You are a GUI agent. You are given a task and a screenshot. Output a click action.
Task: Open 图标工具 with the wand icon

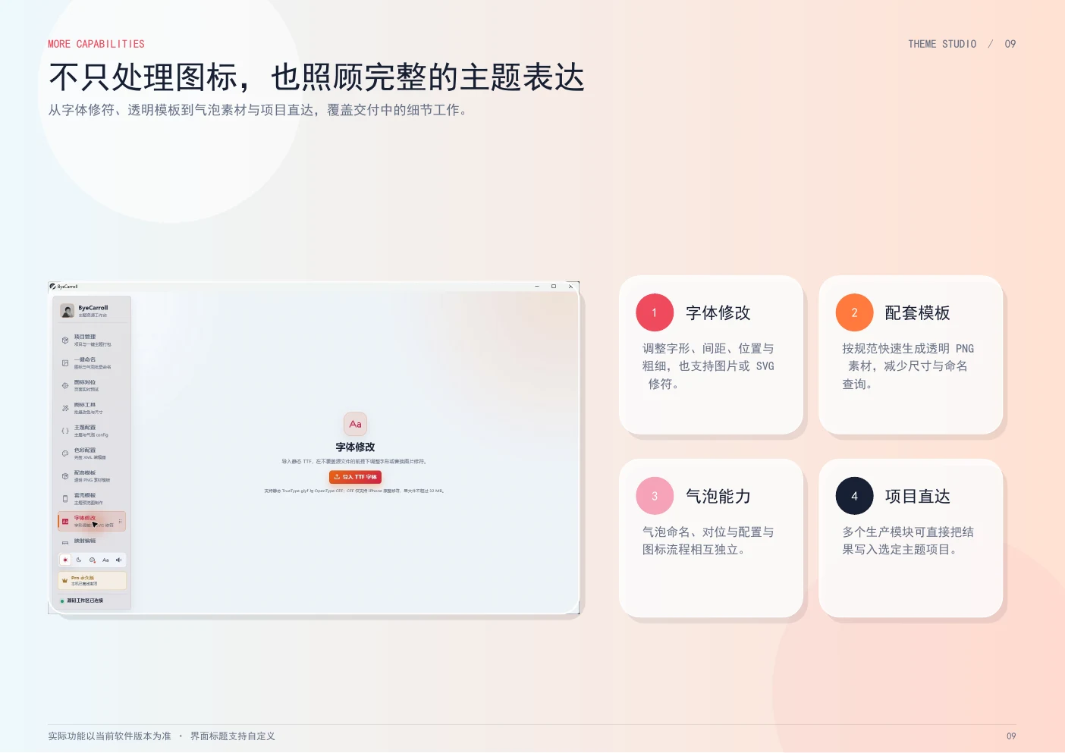pyautogui.click(x=91, y=408)
